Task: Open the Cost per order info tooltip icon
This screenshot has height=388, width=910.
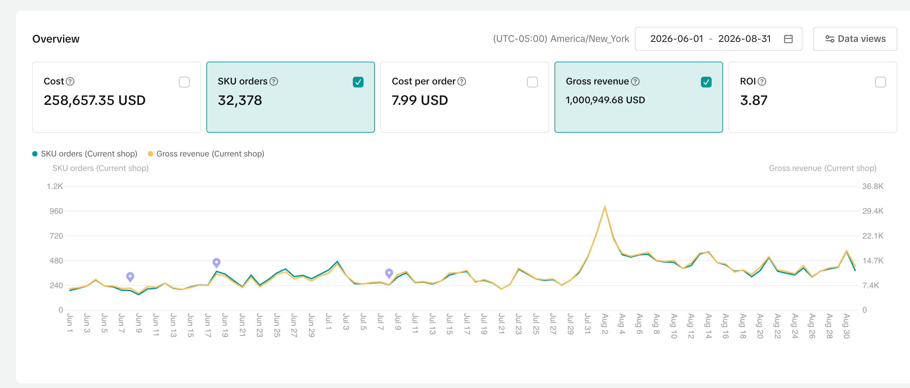Action: (x=462, y=81)
